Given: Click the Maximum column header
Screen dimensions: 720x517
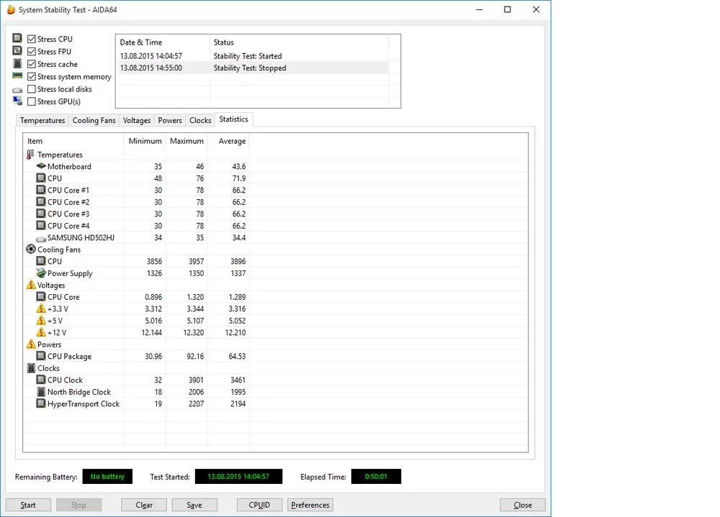Looking at the screenshot, I should (186, 141).
